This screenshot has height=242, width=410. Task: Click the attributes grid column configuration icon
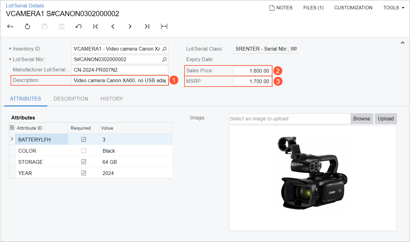click(x=12, y=128)
